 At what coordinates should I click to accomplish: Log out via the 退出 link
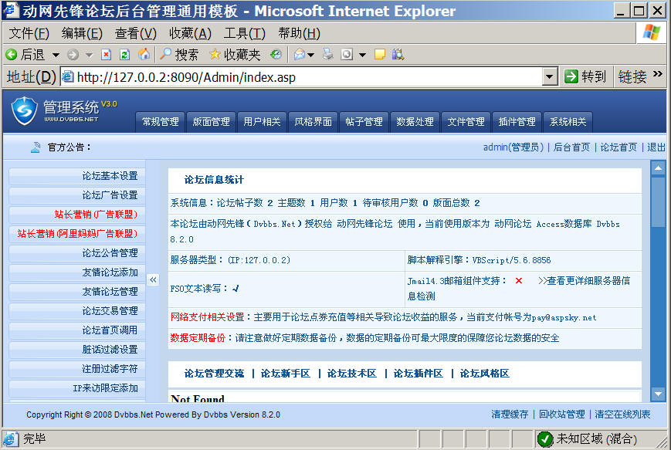[656, 147]
